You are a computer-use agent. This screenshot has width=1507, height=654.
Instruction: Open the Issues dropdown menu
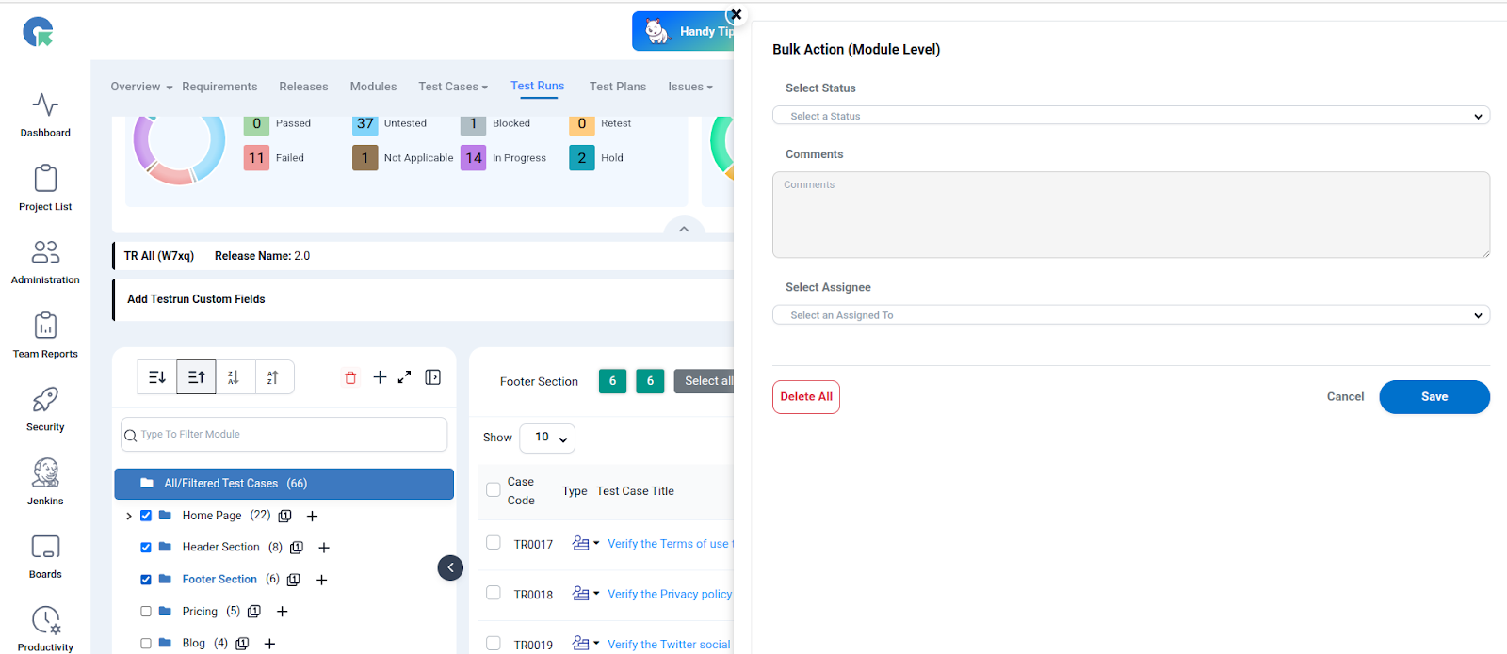(x=690, y=87)
